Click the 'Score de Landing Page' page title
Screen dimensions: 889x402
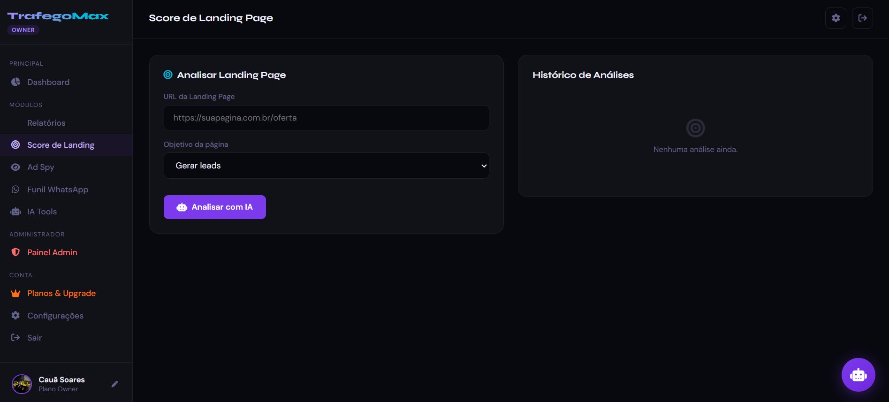[211, 18]
